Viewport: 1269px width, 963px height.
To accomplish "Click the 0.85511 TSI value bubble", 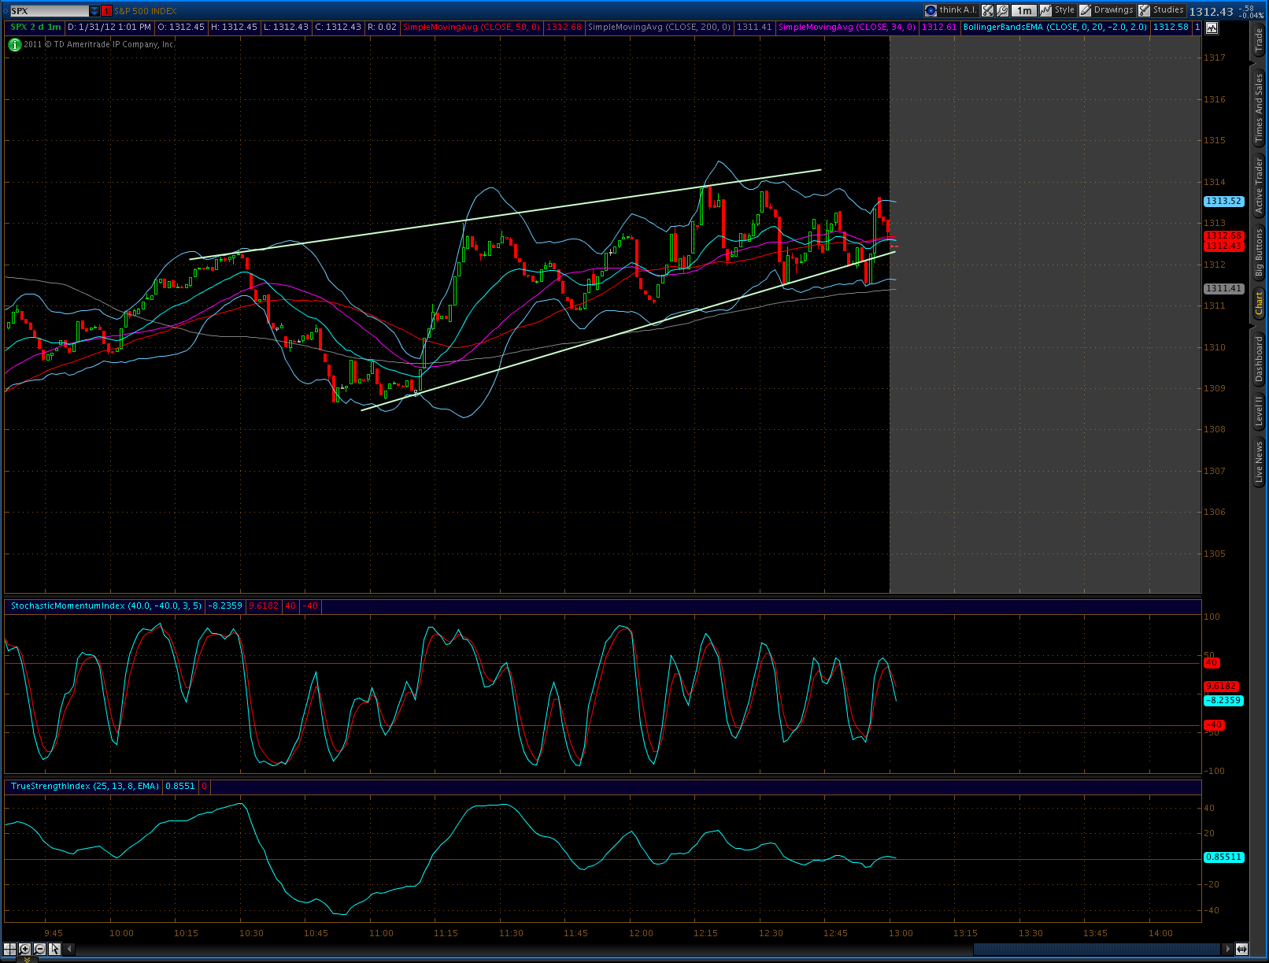I will [1224, 857].
